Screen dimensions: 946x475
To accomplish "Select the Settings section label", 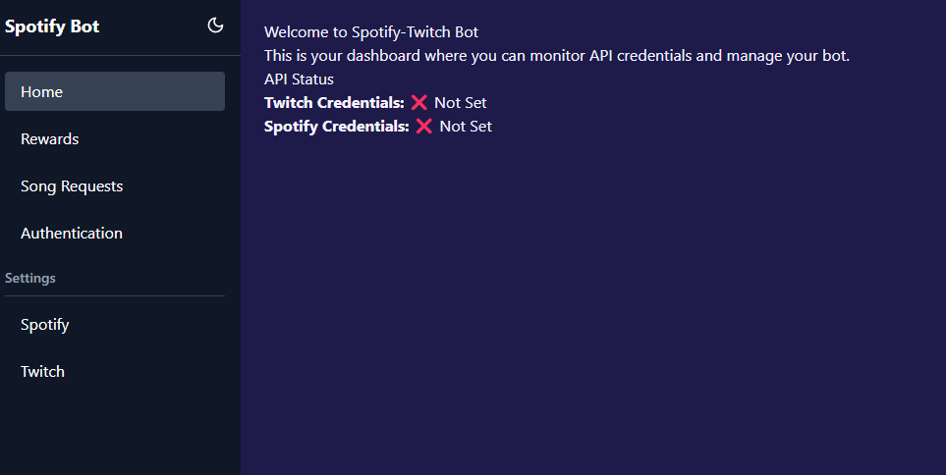I will click(30, 278).
